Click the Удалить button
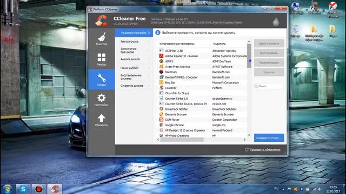This screenshot has width=346, height=194. pos(269,72)
